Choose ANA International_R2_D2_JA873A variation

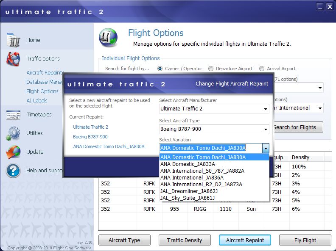point(214,184)
